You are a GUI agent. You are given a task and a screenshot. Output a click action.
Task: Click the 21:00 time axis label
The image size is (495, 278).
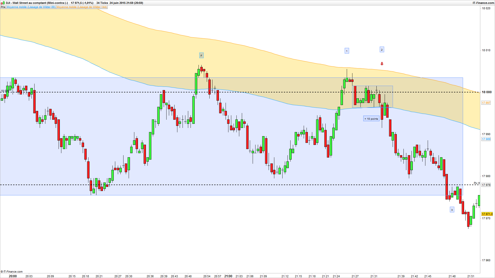pos(228,276)
